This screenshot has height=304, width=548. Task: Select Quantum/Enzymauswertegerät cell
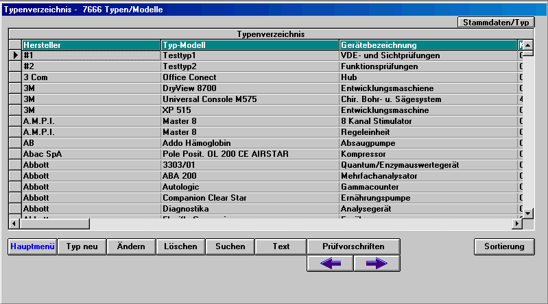[x=428, y=165]
